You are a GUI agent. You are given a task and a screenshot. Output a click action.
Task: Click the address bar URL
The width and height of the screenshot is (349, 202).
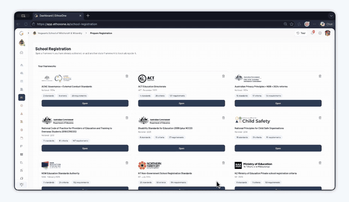(x=67, y=24)
